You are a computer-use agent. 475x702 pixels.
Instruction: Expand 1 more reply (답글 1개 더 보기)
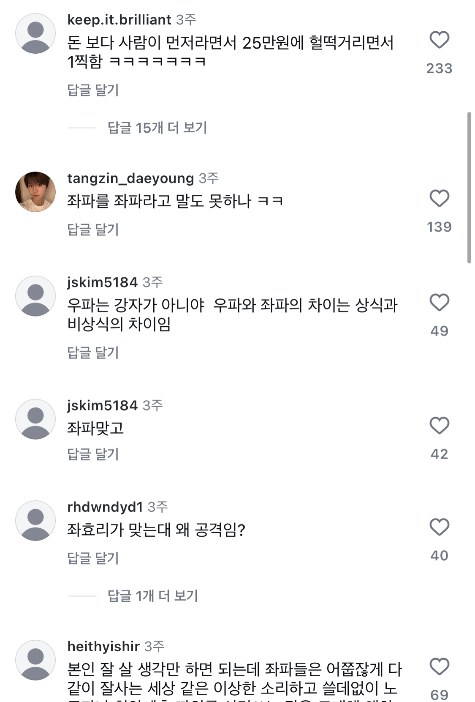coord(152,596)
